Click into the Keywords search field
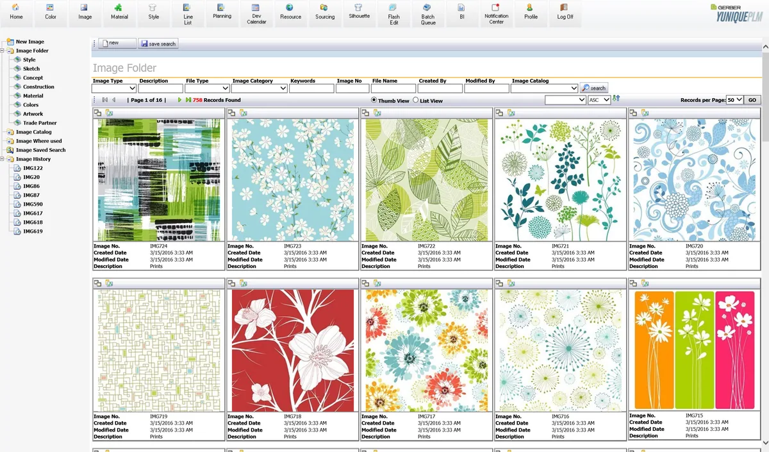Viewport: 769px width, 452px height. [x=311, y=88]
